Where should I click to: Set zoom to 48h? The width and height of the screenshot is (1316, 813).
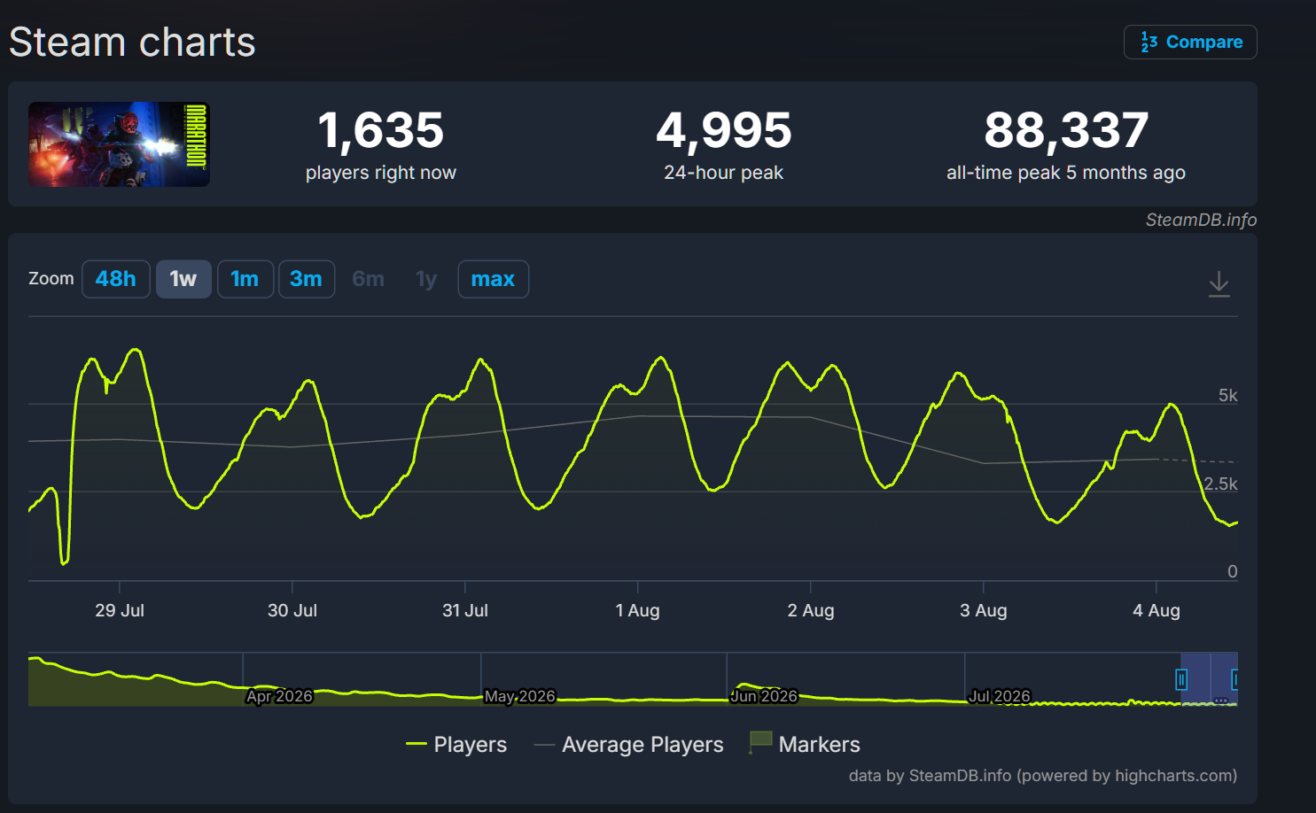[116, 279]
